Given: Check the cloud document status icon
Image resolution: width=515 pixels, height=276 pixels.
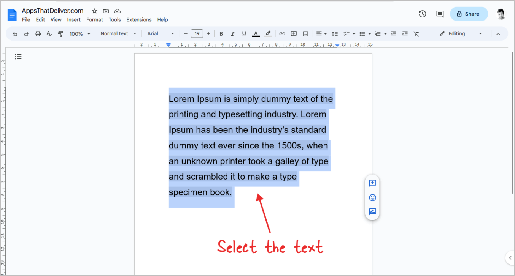Looking at the screenshot, I should 118,11.
